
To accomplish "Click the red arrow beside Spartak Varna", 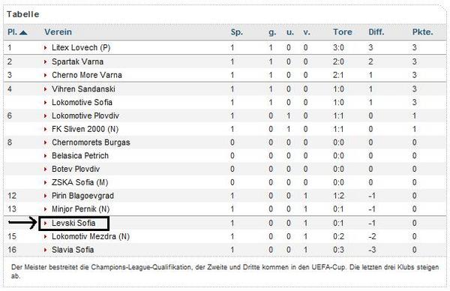I will coord(45,61).
